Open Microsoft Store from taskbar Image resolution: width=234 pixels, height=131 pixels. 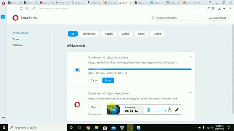point(105,128)
